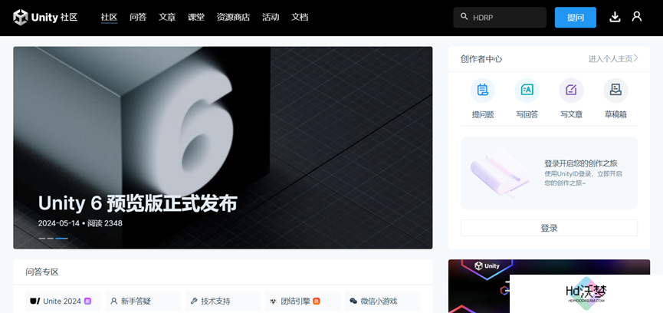Click the search magnifier icon
The image size is (663, 313).
(x=464, y=17)
